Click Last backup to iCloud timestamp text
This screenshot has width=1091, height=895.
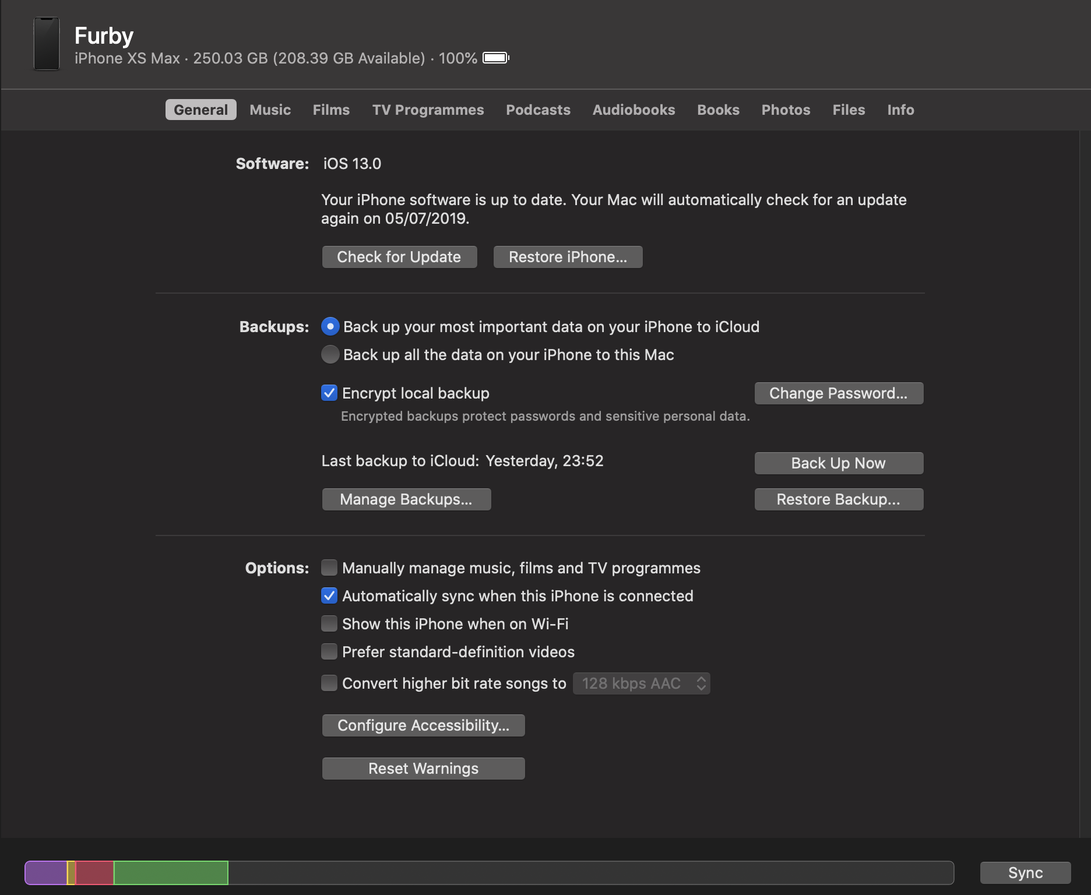click(462, 461)
